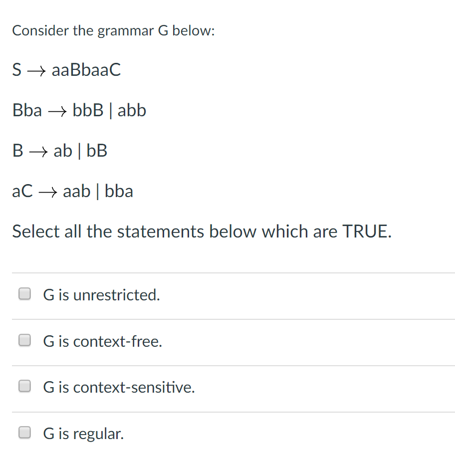
Task: Click the row containing 'G is regular'
Action: tap(227, 434)
